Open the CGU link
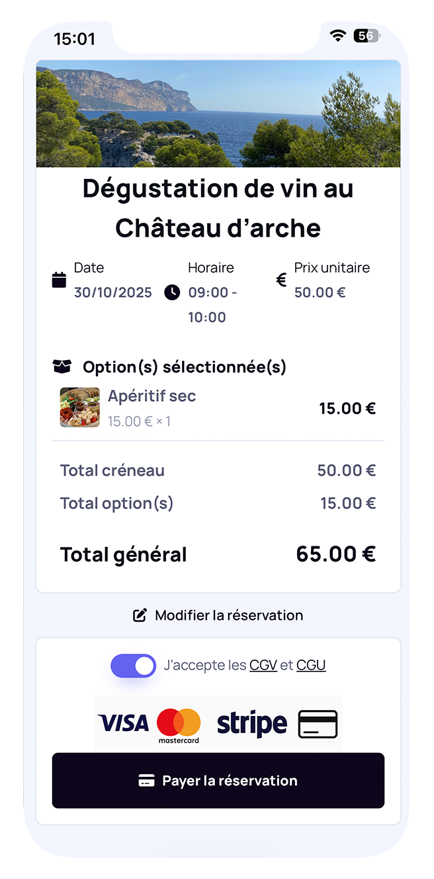The height and width of the screenshot is (879, 434). [311, 665]
